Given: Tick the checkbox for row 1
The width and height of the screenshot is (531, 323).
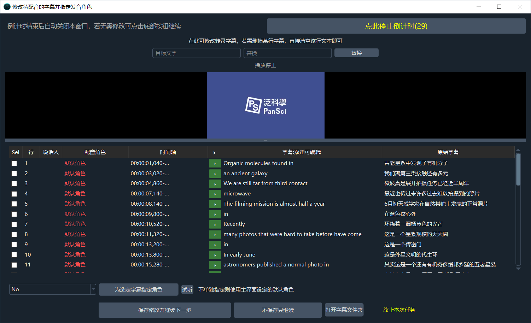Looking at the screenshot, I should 14,163.
